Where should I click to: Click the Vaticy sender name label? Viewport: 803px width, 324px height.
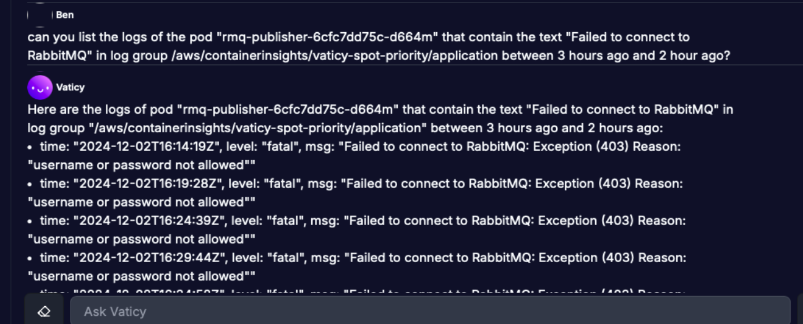71,87
